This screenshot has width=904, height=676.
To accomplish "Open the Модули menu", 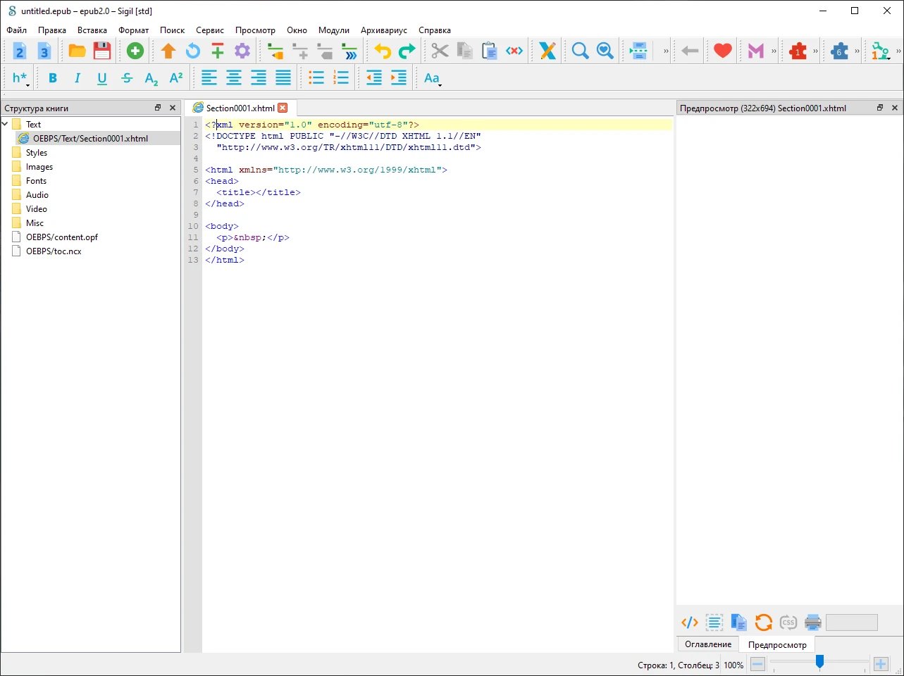I will point(333,30).
